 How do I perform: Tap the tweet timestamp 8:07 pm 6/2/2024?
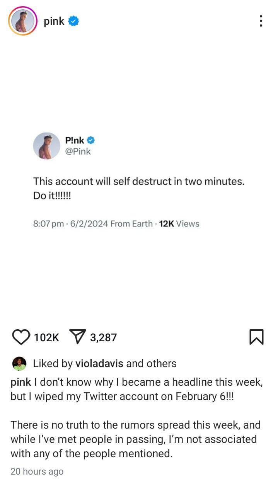pyautogui.click(x=71, y=224)
